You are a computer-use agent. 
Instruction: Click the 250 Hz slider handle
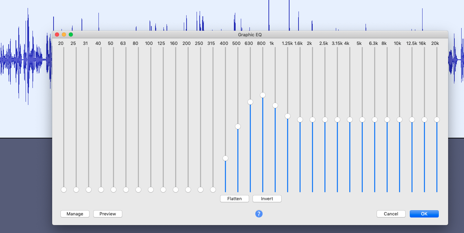tap(200, 190)
